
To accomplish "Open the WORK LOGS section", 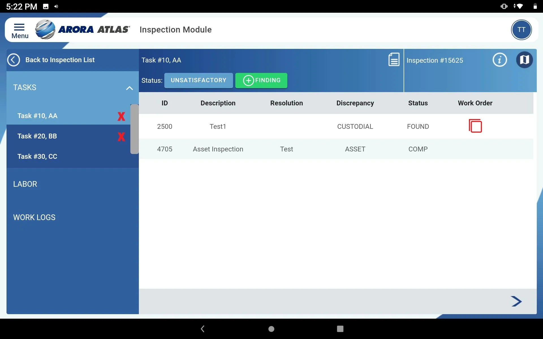I will [x=34, y=218].
